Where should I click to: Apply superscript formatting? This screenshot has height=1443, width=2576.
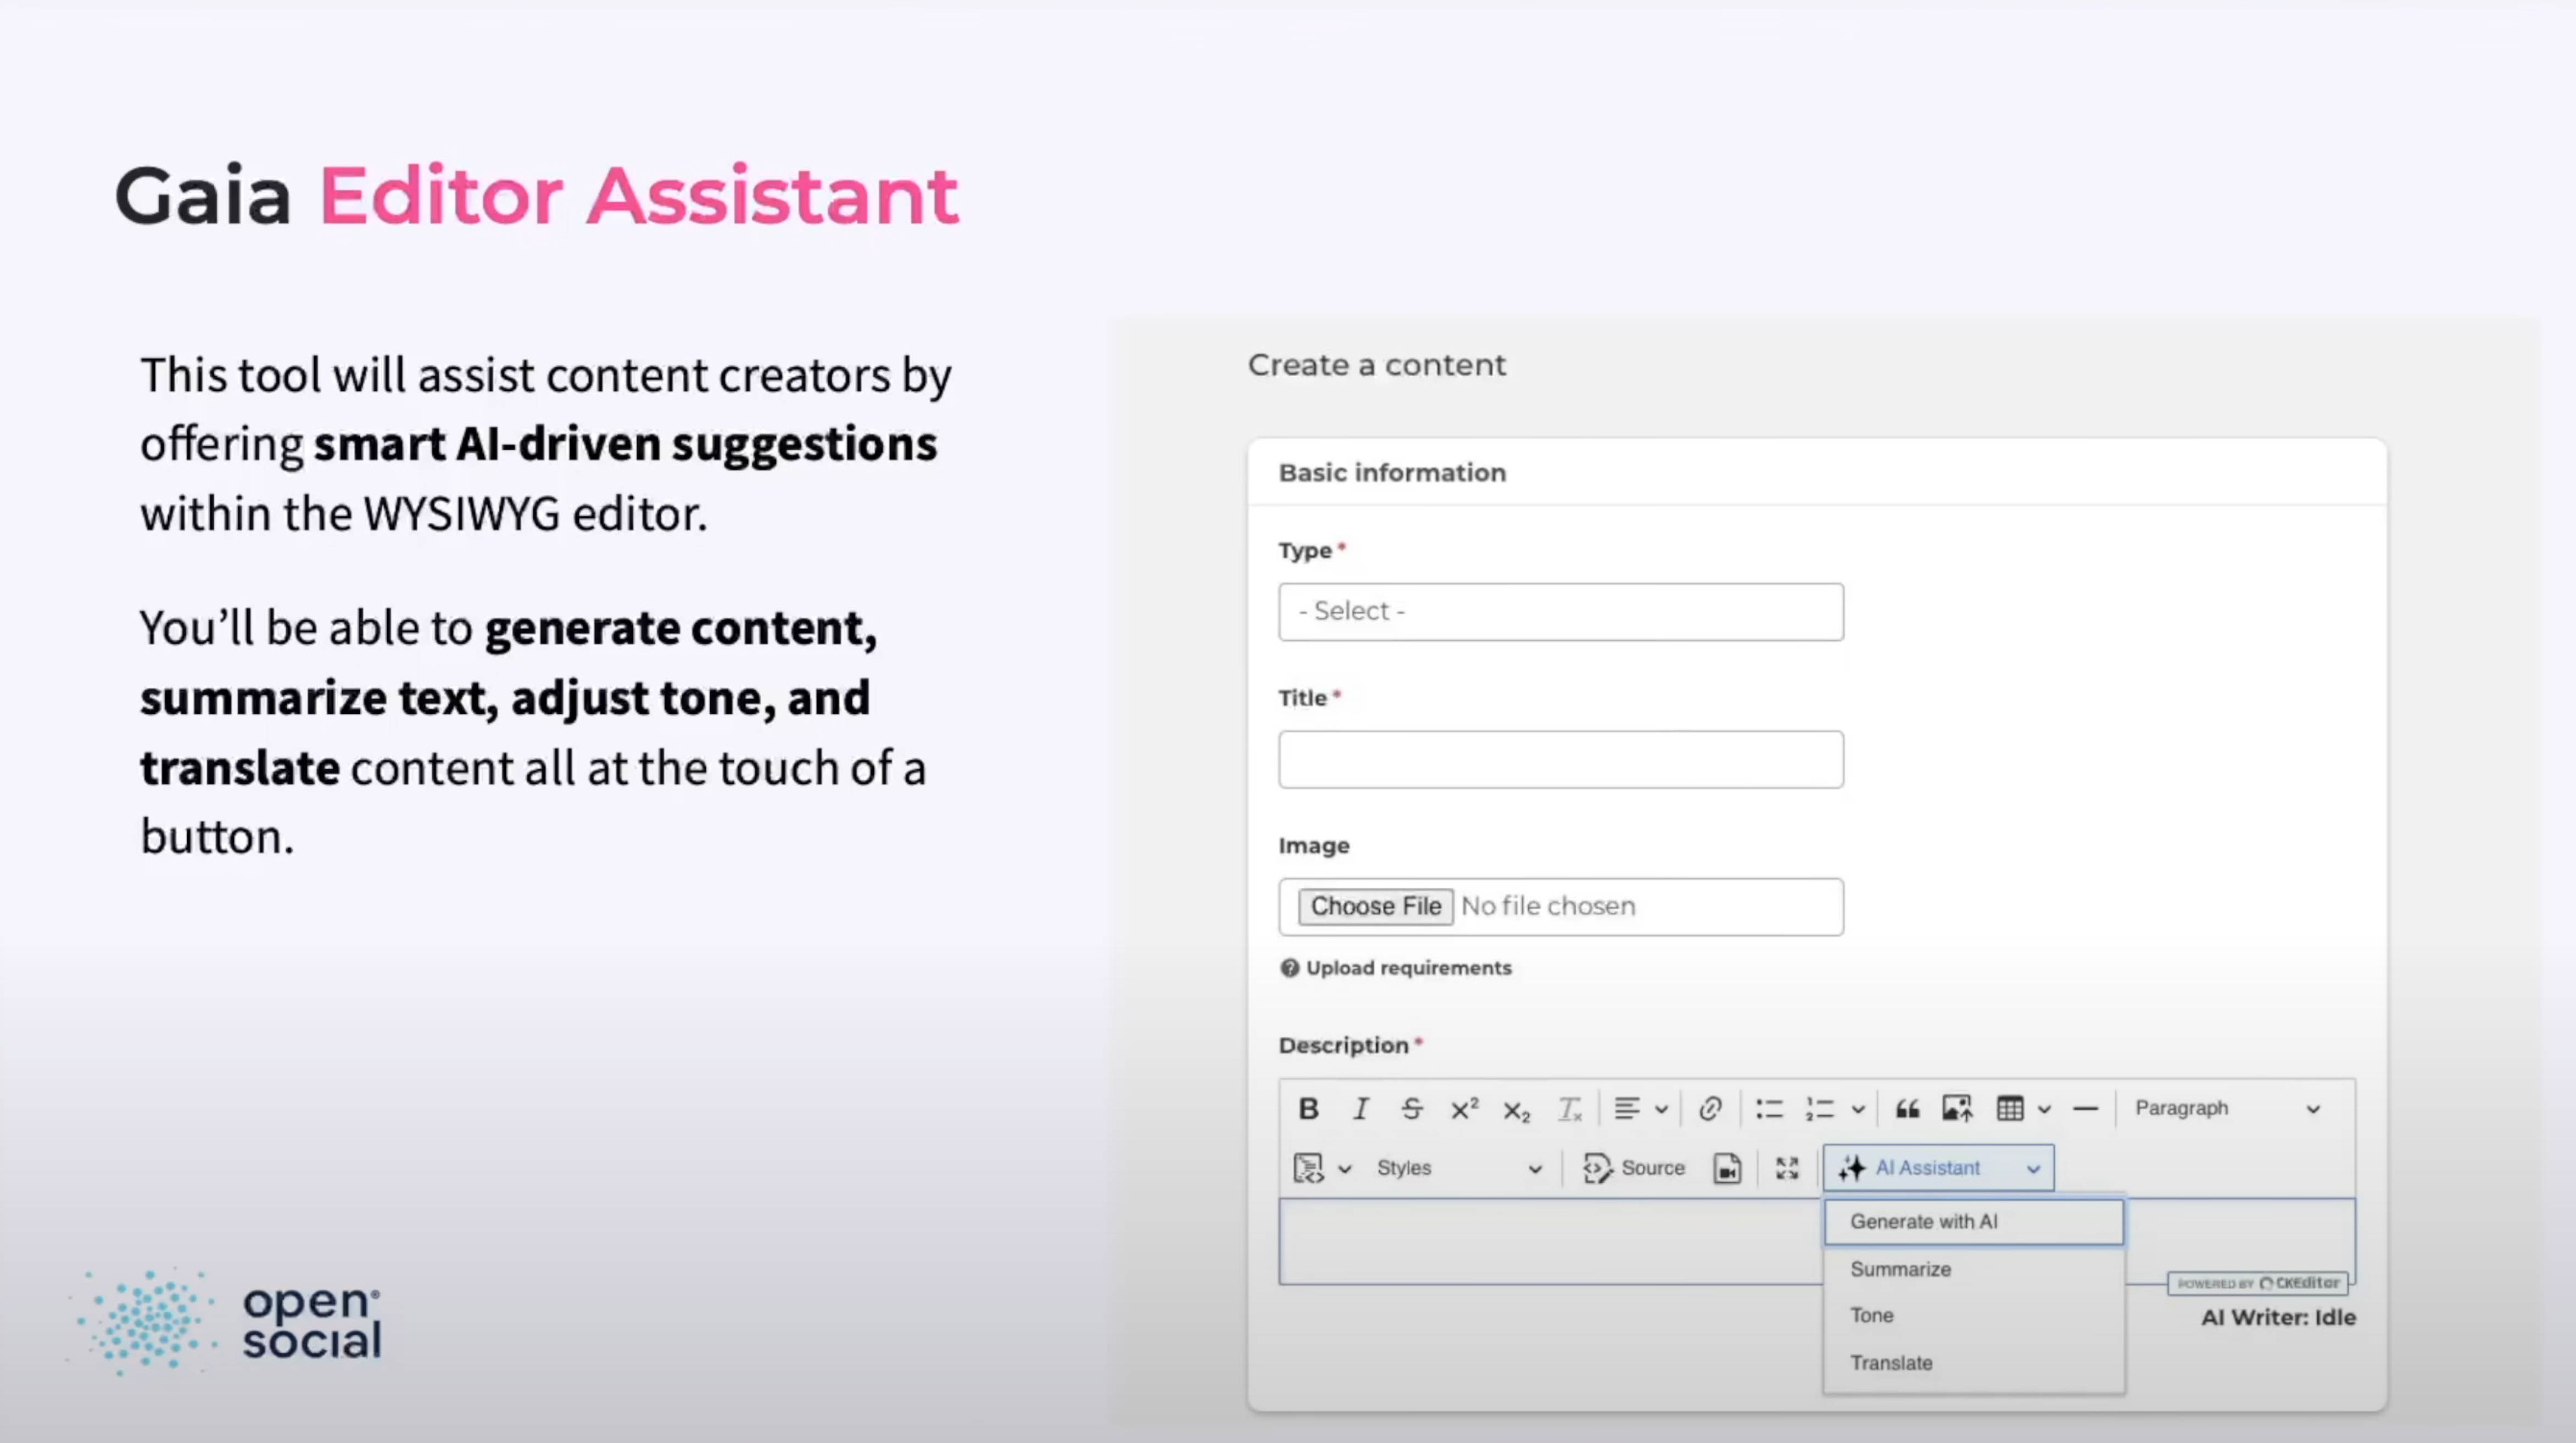tap(1464, 1108)
